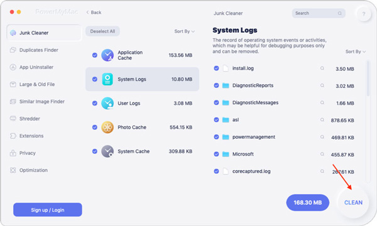This screenshot has width=377, height=226.
Task: Click the CLEAN button
Action: (353, 203)
